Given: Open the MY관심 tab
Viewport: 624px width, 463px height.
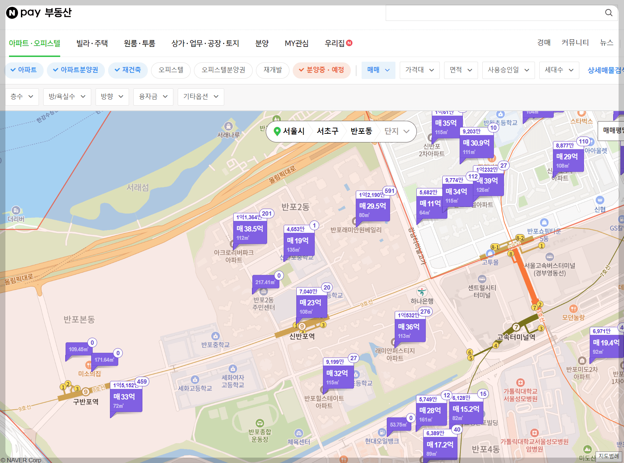Looking at the screenshot, I should pyautogui.click(x=297, y=43).
